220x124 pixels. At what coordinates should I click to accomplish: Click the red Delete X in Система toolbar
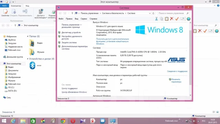pyautogui.click(x=172, y=19)
